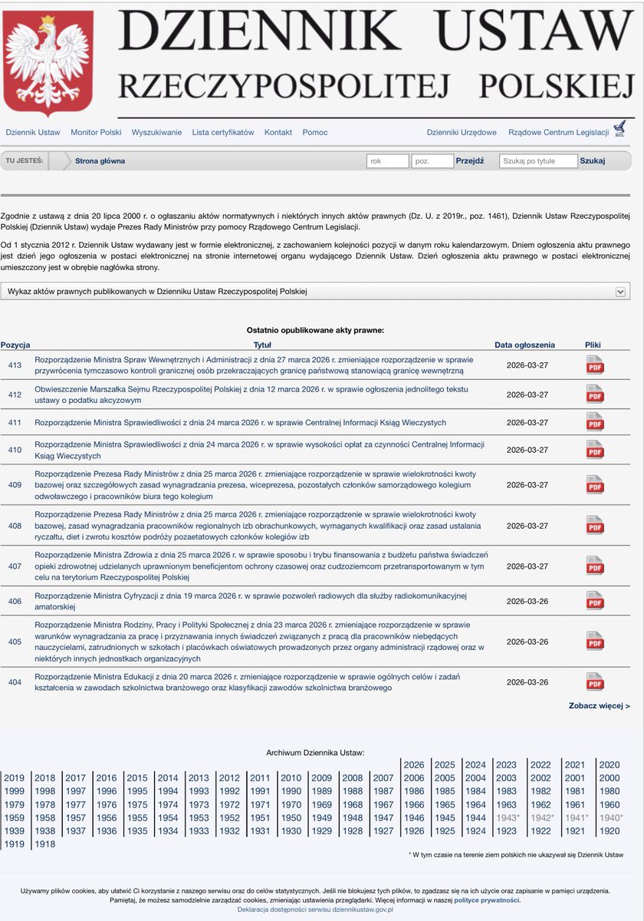Open act 408 regional audit chambers title
The image size is (644, 921).
click(x=258, y=526)
